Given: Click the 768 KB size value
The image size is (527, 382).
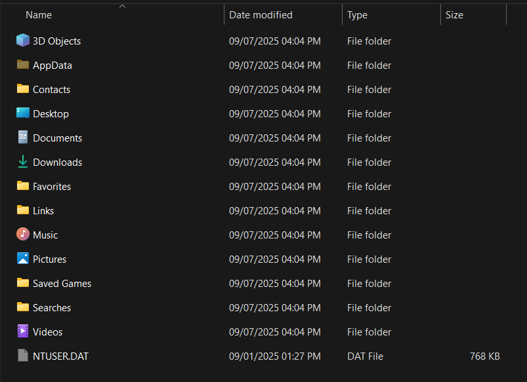Looking at the screenshot, I should point(484,356).
